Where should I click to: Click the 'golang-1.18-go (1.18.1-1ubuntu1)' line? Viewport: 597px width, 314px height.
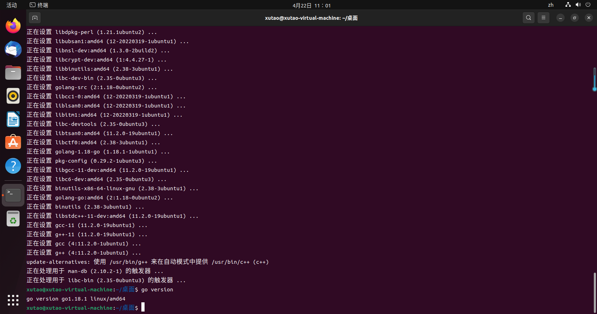coord(98,151)
